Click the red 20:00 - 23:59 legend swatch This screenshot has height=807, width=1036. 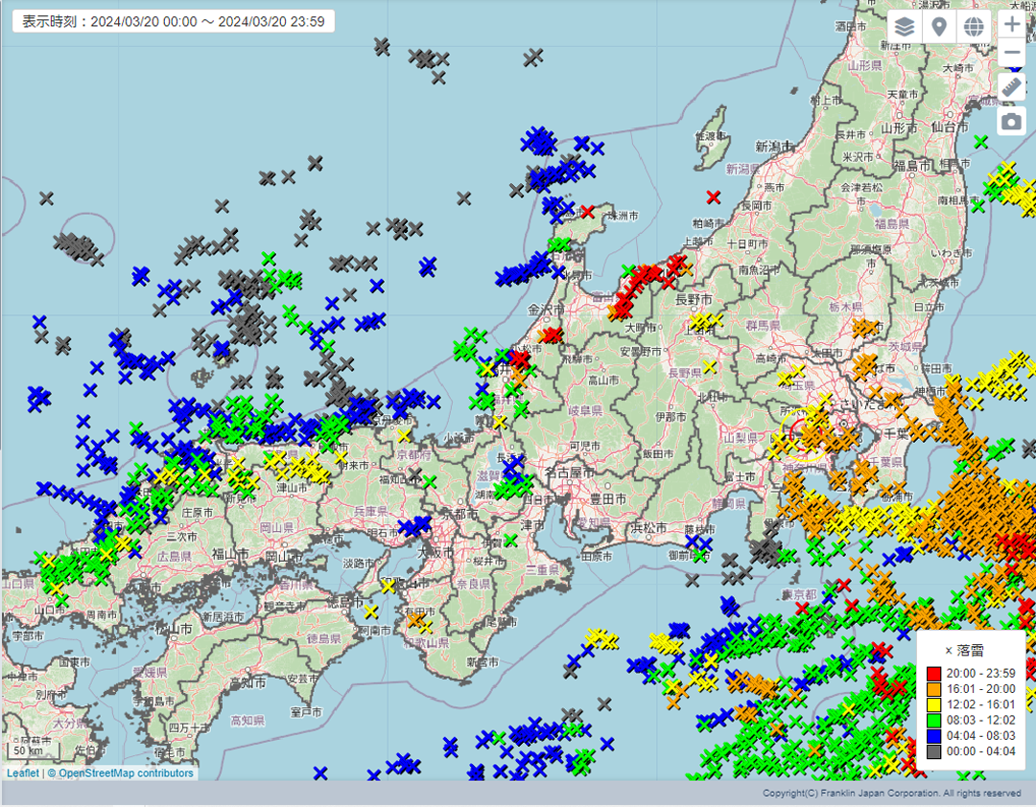pos(934,673)
